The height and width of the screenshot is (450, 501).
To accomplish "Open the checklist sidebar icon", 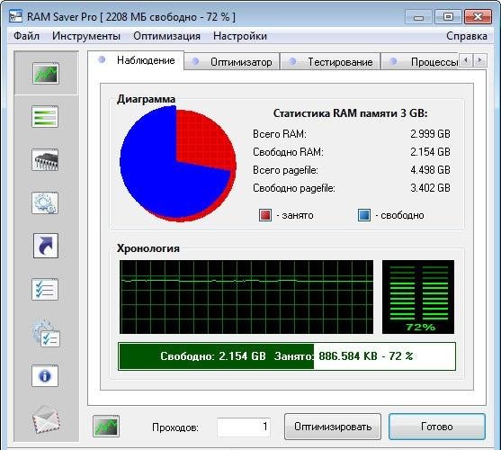I will pyautogui.click(x=45, y=289).
